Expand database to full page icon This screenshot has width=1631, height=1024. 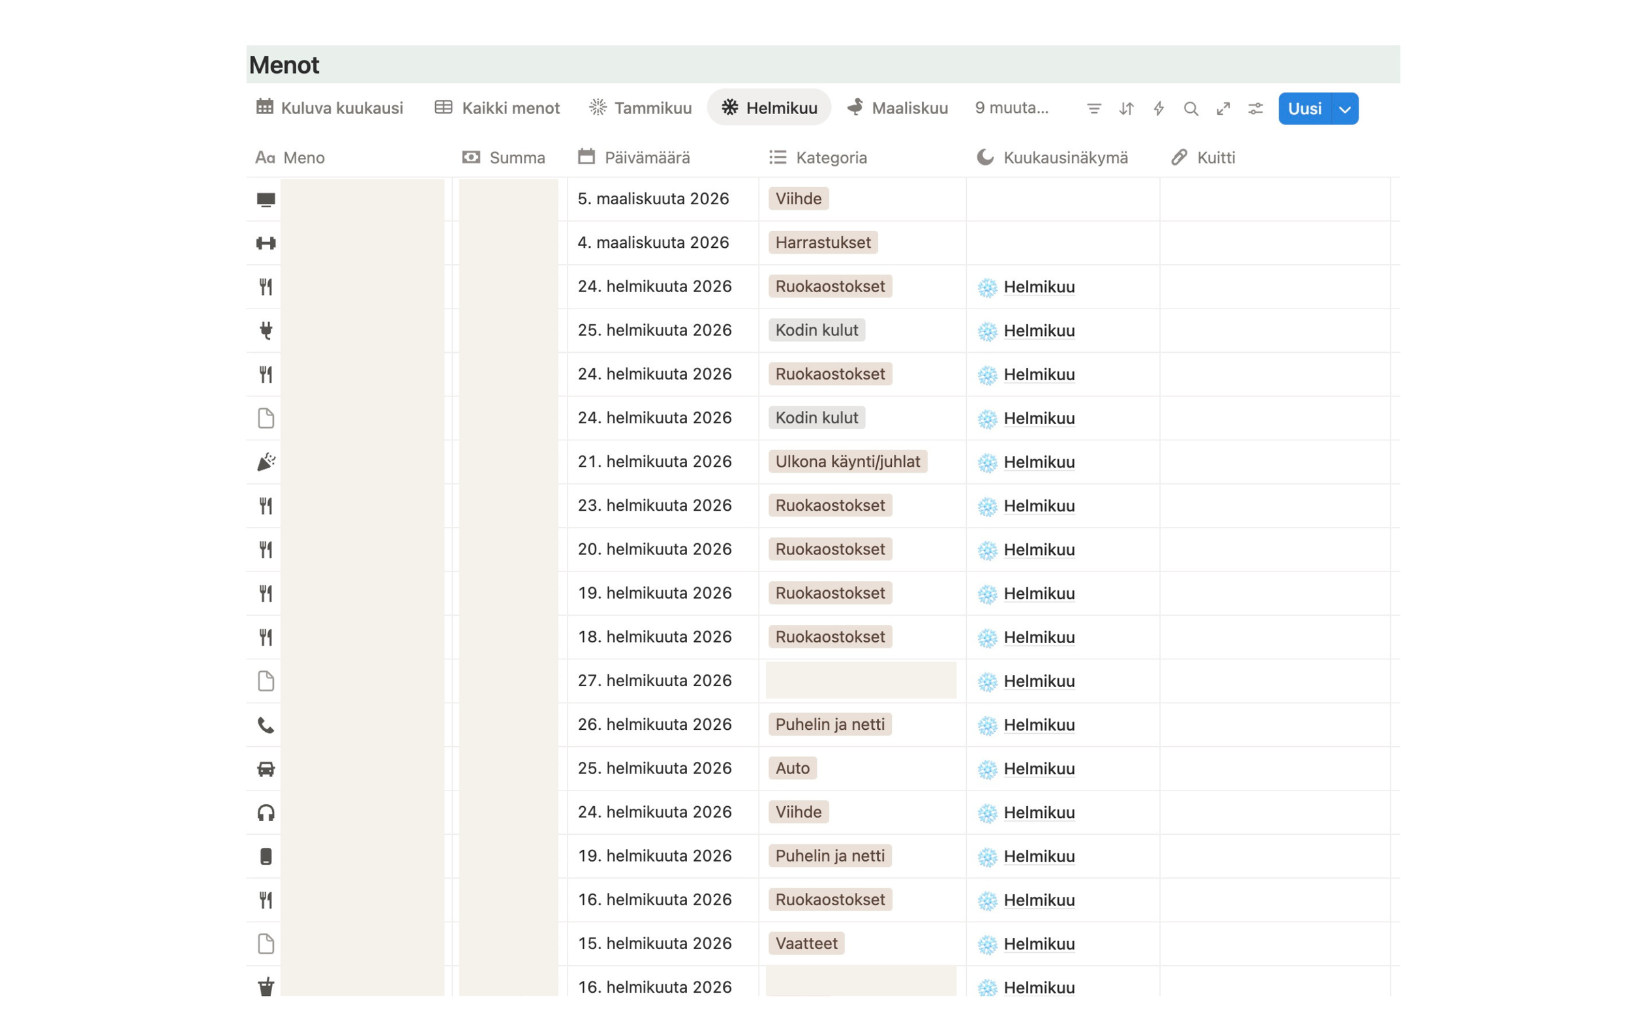(x=1223, y=108)
